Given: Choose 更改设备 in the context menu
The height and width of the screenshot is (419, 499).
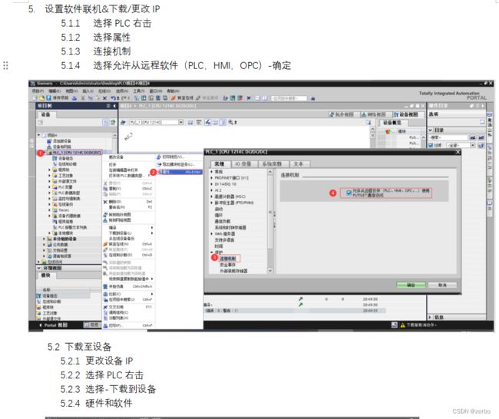Looking at the screenshot, I should [116, 157].
